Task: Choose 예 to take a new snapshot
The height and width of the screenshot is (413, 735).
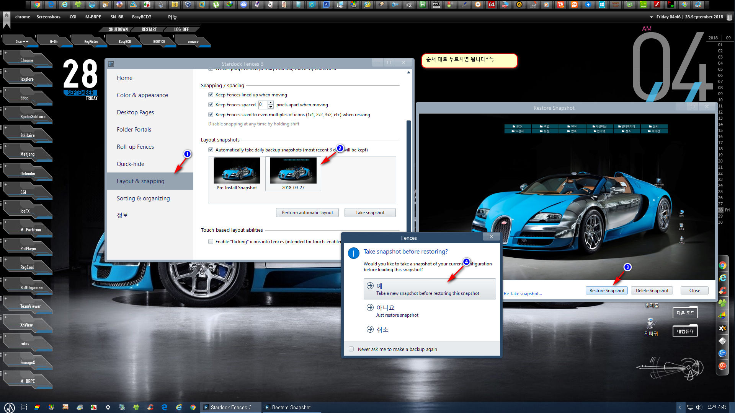Action: pyautogui.click(x=430, y=289)
